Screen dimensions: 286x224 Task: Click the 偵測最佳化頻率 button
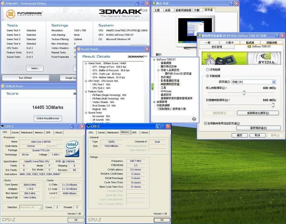point(258,113)
